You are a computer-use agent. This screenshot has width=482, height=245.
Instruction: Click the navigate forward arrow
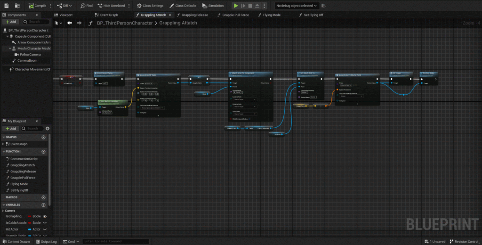coord(79,23)
